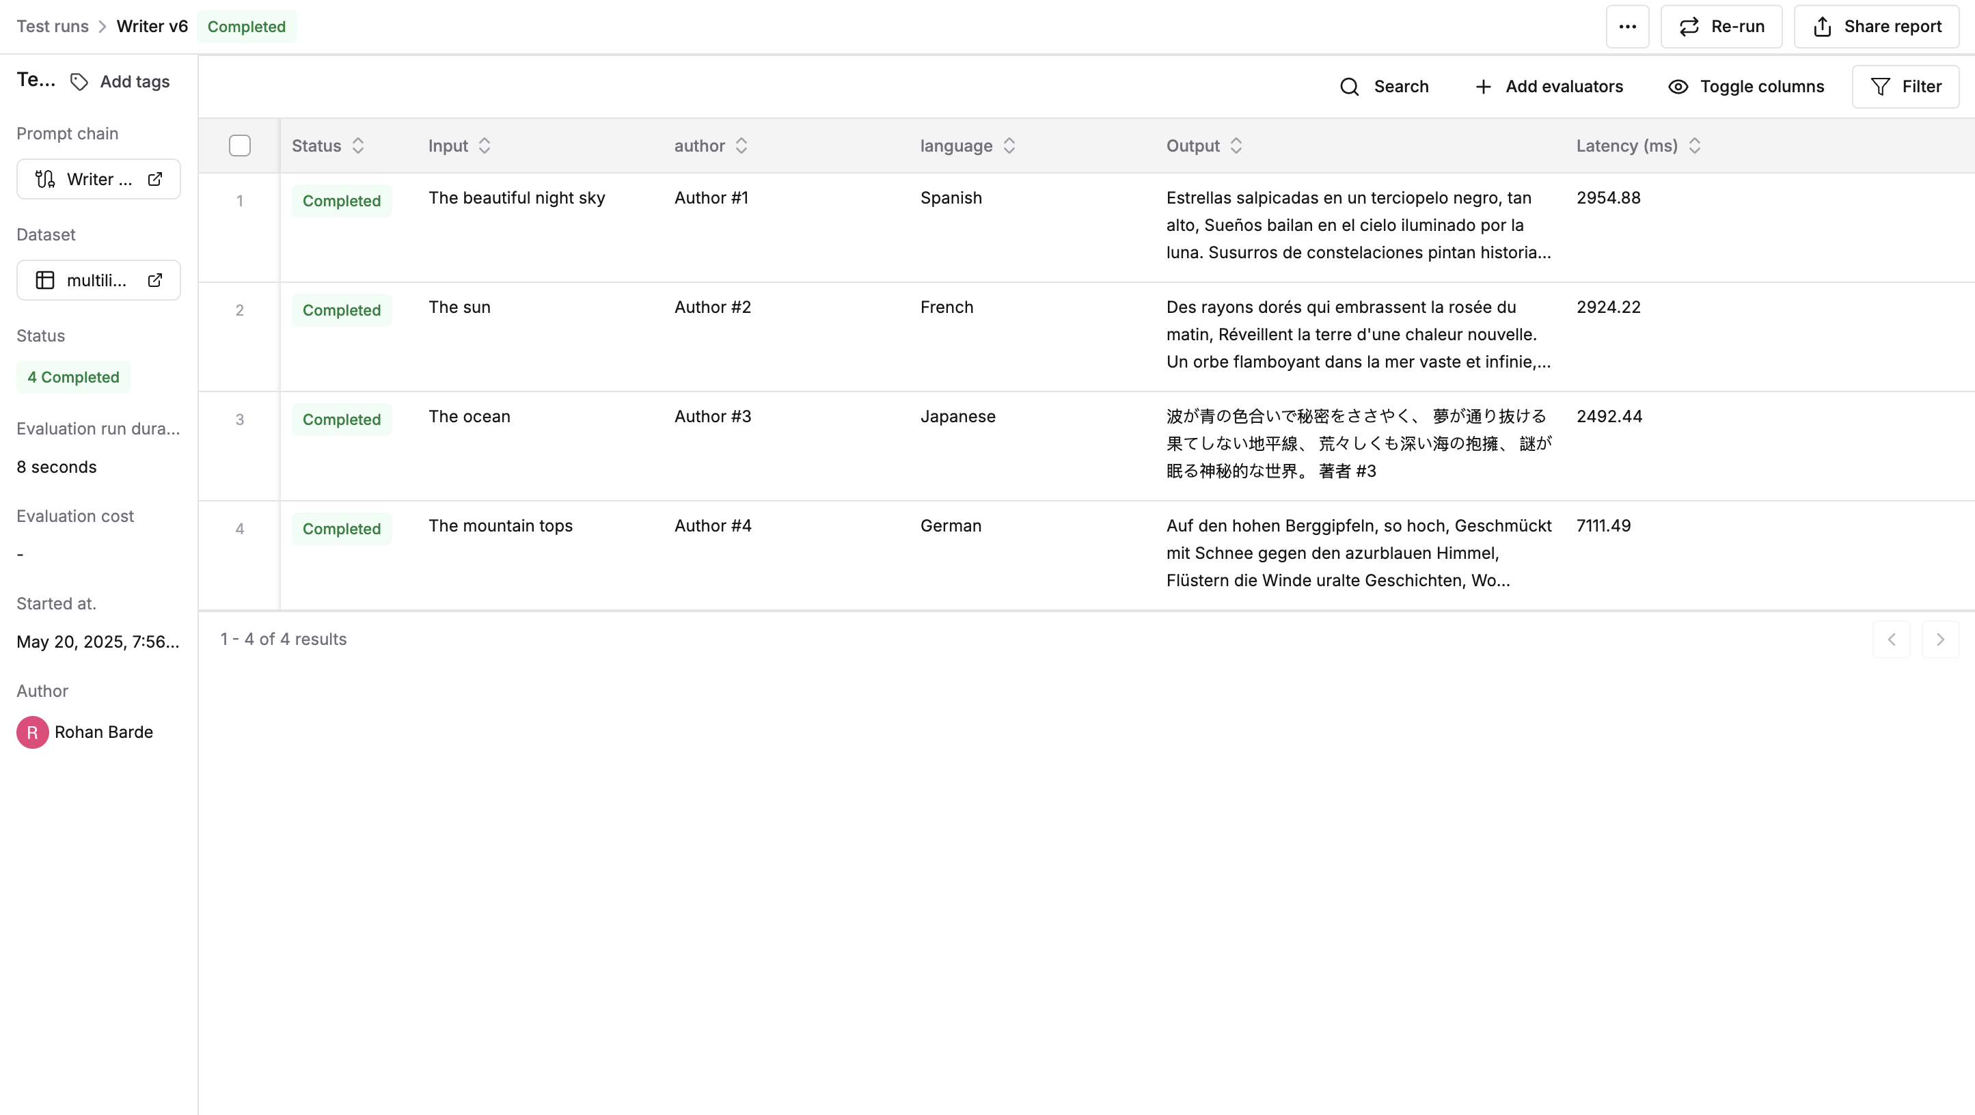Go to previous results page
1975x1115 pixels.
coord(1892,639)
